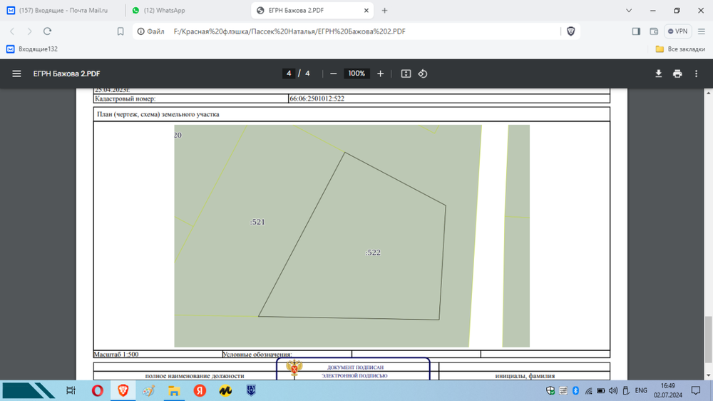The image size is (713, 401).
Task: Click the :522 parcel label
Action: pyautogui.click(x=373, y=253)
